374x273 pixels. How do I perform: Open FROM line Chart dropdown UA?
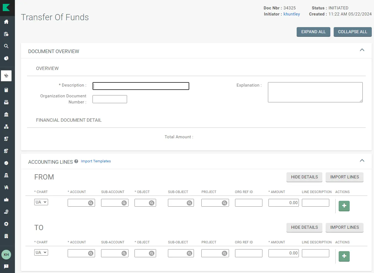point(41,202)
